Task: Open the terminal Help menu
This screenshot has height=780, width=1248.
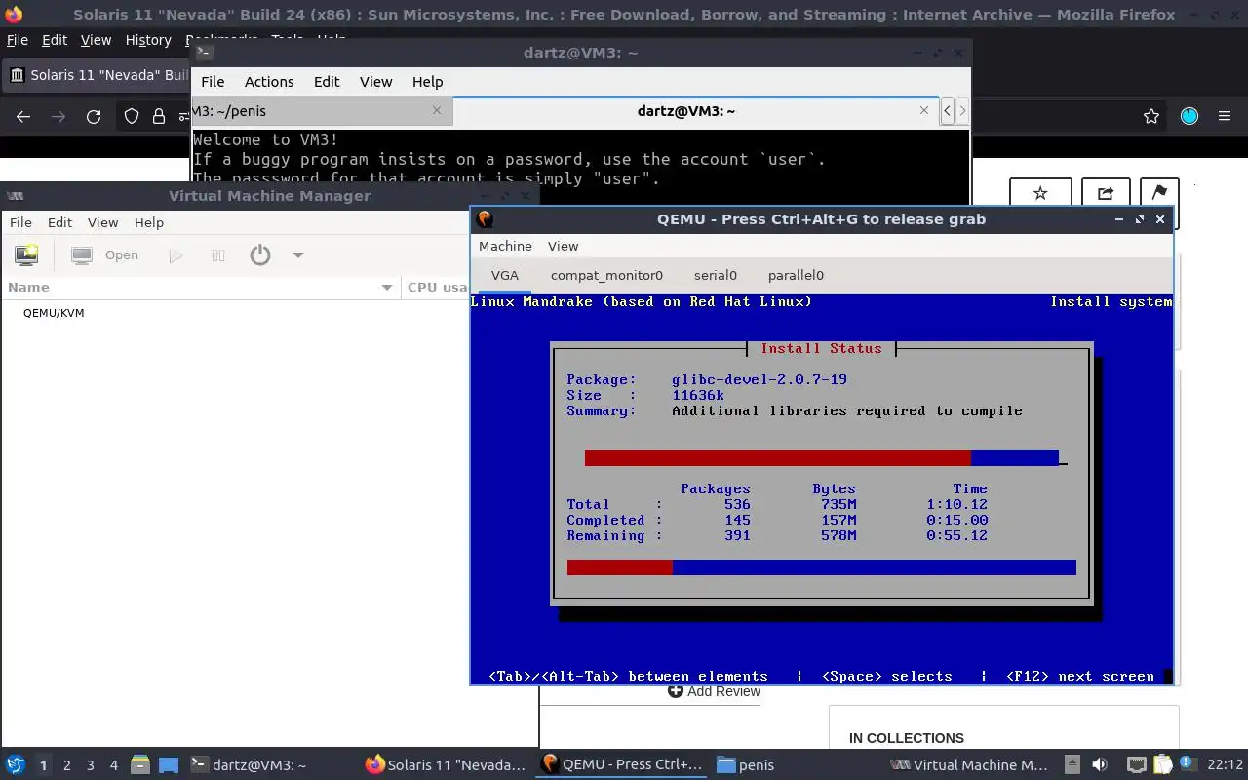Action: [x=427, y=82]
